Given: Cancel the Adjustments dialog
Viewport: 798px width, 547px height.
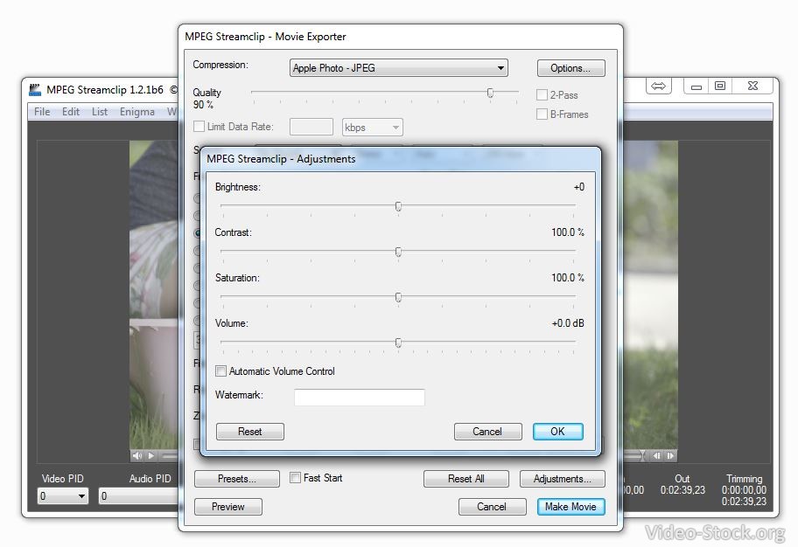Looking at the screenshot, I should pyautogui.click(x=487, y=432).
